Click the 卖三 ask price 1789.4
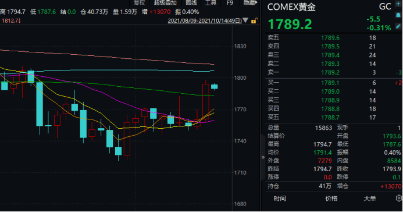403x212 pixels. pyautogui.click(x=330, y=55)
